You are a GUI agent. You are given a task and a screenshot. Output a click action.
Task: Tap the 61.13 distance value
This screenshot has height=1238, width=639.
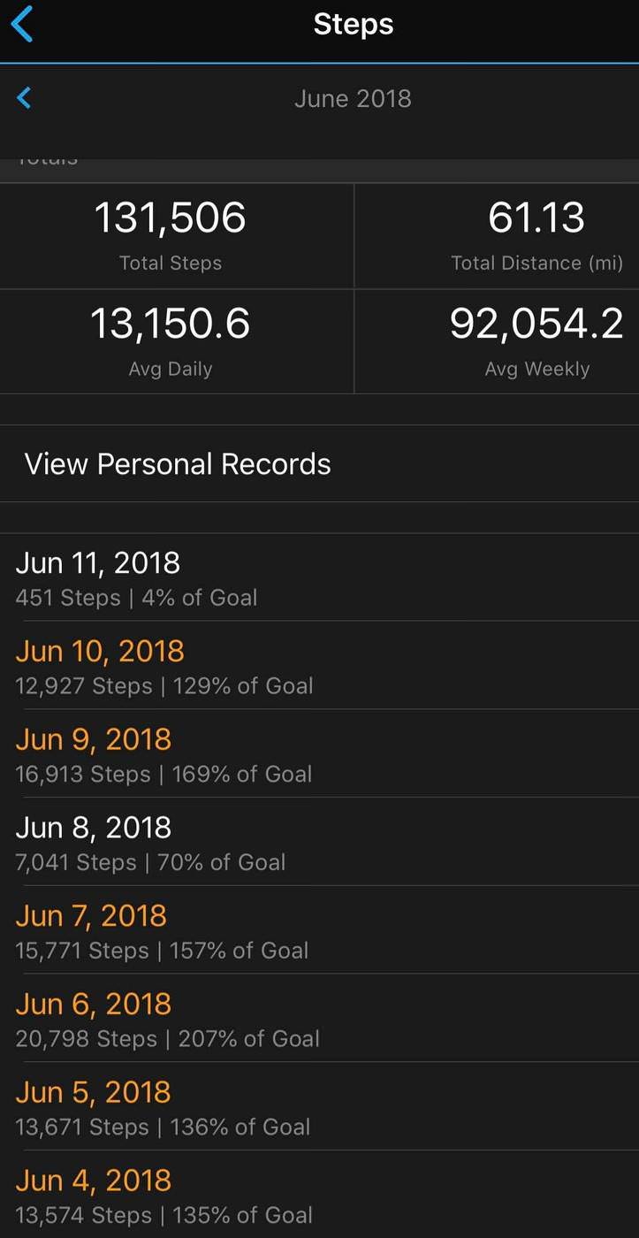pyautogui.click(x=536, y=218)
